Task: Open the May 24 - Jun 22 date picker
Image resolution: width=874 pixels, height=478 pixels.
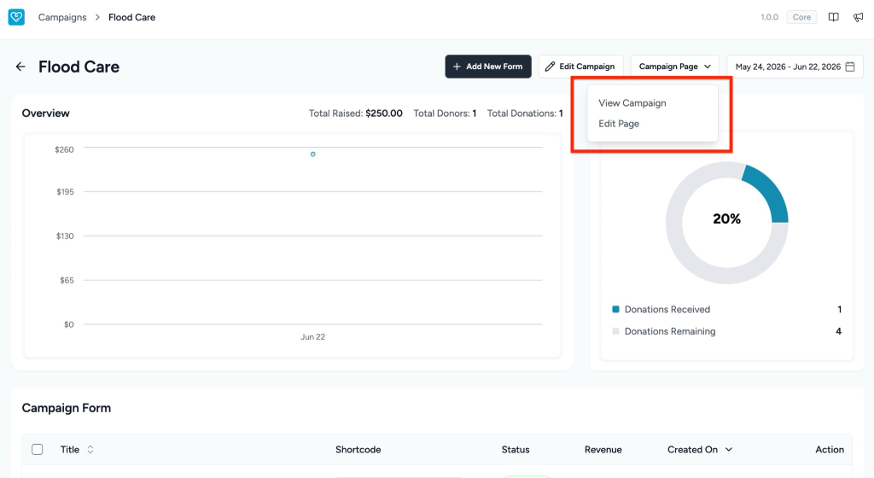Action: (x=795, y=67)
